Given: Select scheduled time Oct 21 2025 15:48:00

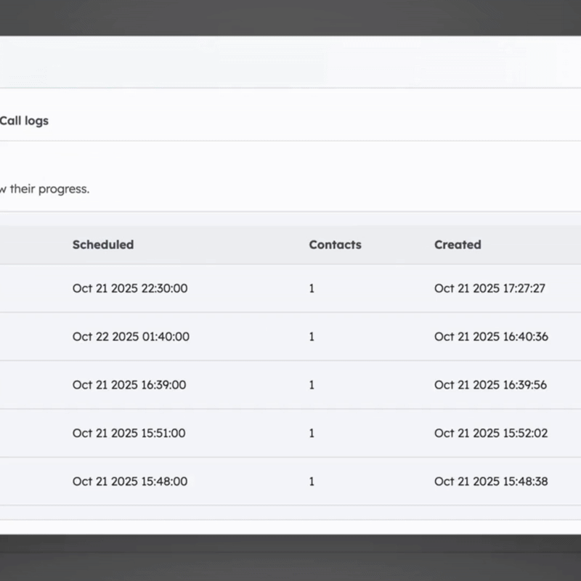Looking at the screenshot, I should click(x=130, y=482).
